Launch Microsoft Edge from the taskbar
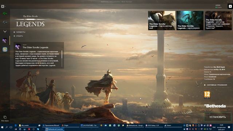This screenshot has width=233, height=131. [x=16, y=125]
